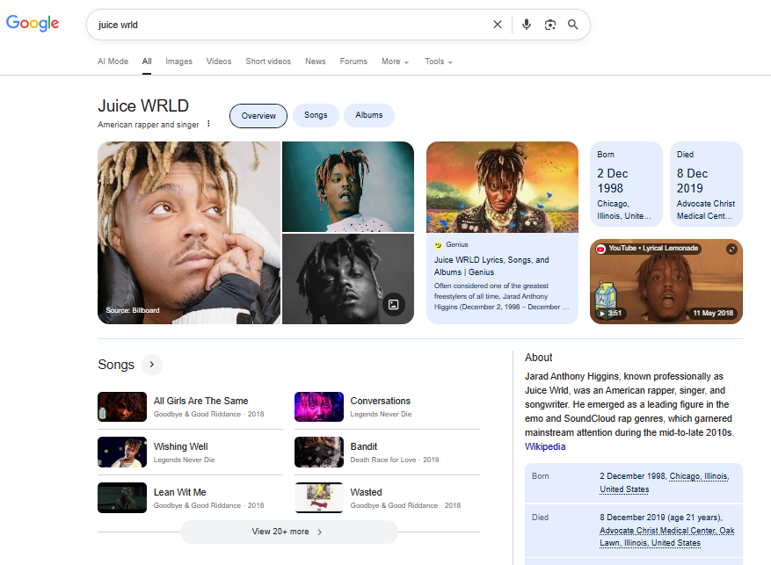771x565 pixels.
Task: Select the Songs chip
Action: (x=316, y=115)
